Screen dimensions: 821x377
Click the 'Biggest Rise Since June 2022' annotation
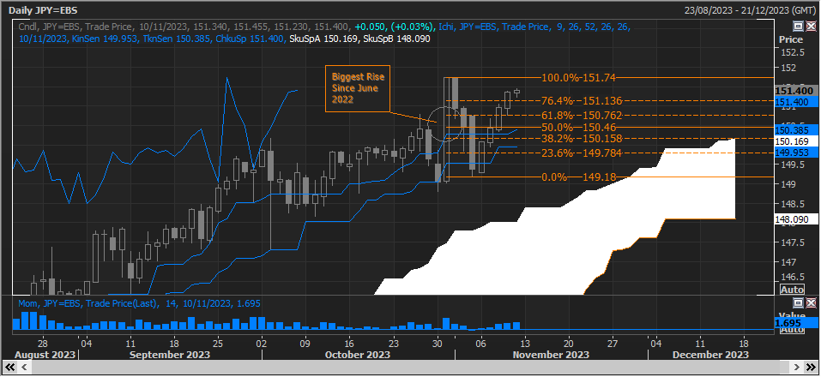point(358,88)
